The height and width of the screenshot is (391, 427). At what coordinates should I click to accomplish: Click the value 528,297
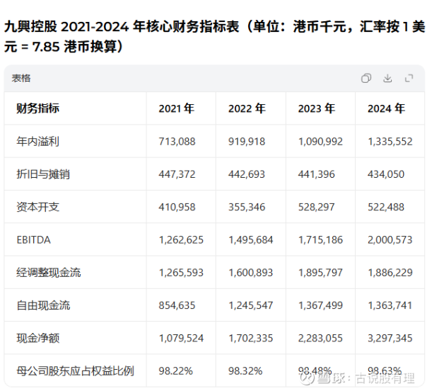(x=316, y=207)
